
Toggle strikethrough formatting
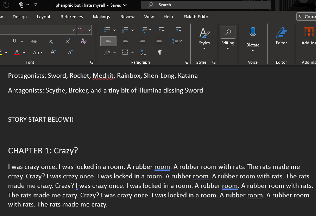[x=34, y=41]
